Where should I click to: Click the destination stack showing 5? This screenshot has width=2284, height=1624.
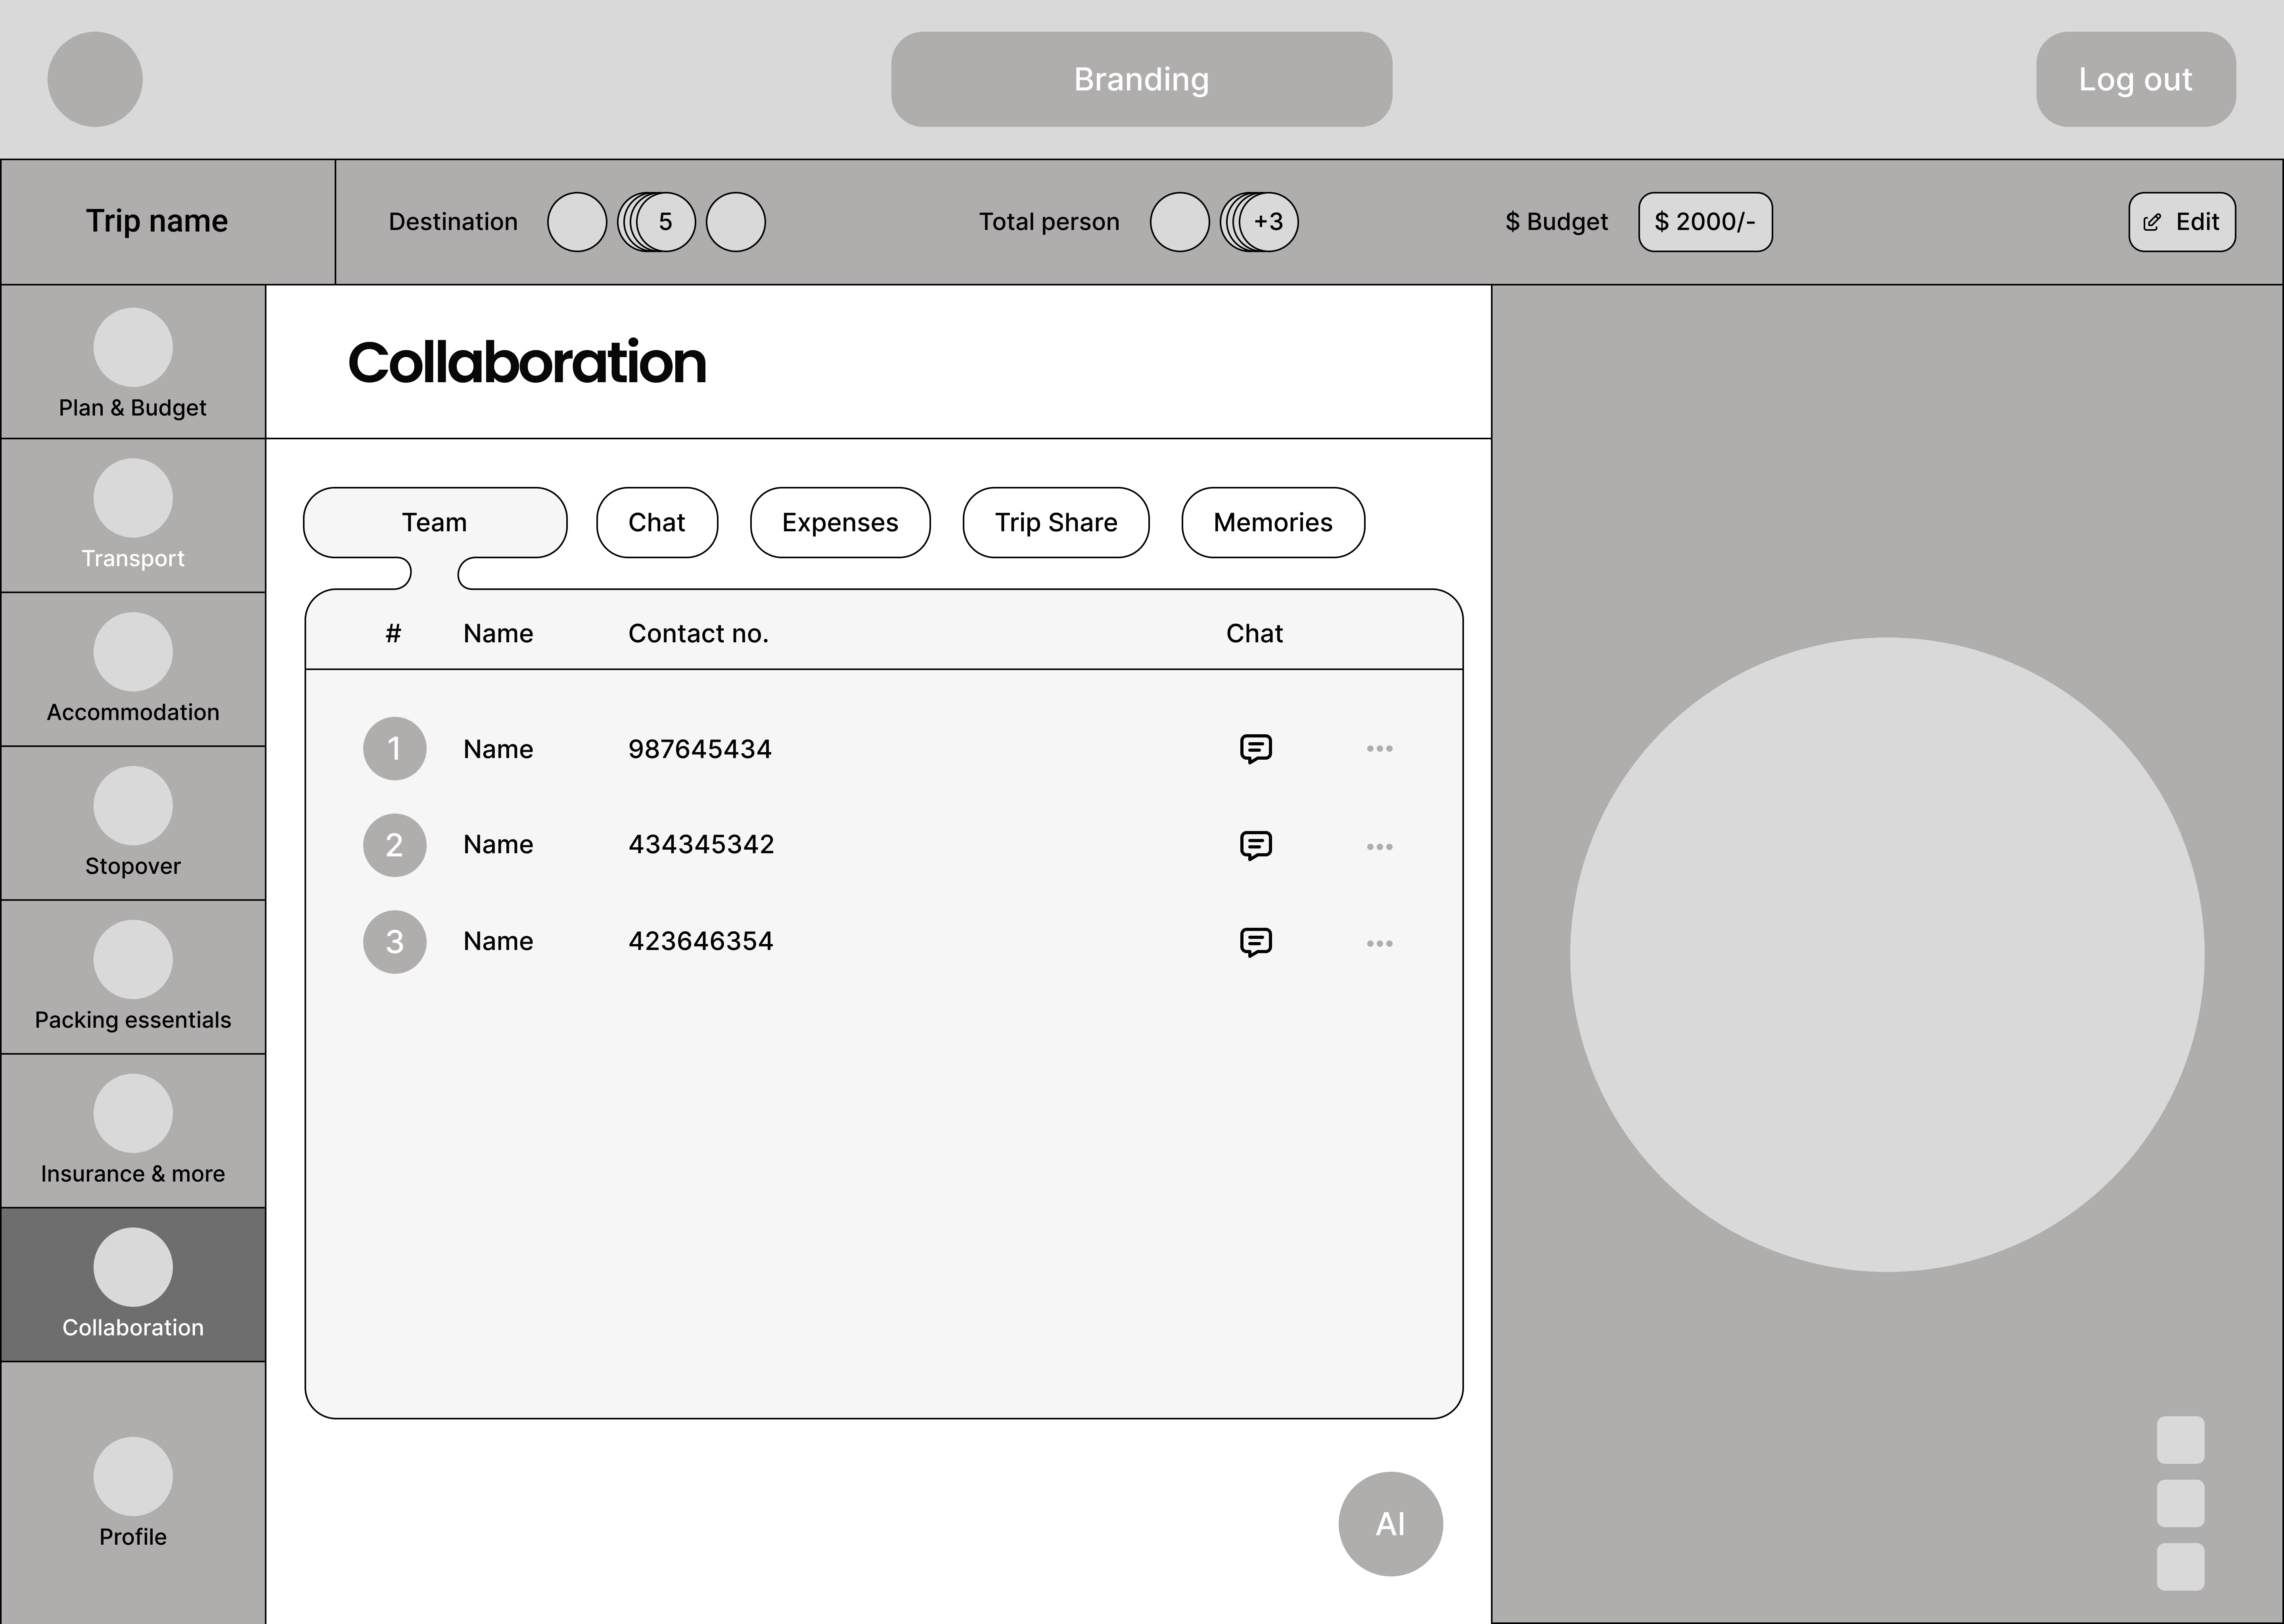657,222
